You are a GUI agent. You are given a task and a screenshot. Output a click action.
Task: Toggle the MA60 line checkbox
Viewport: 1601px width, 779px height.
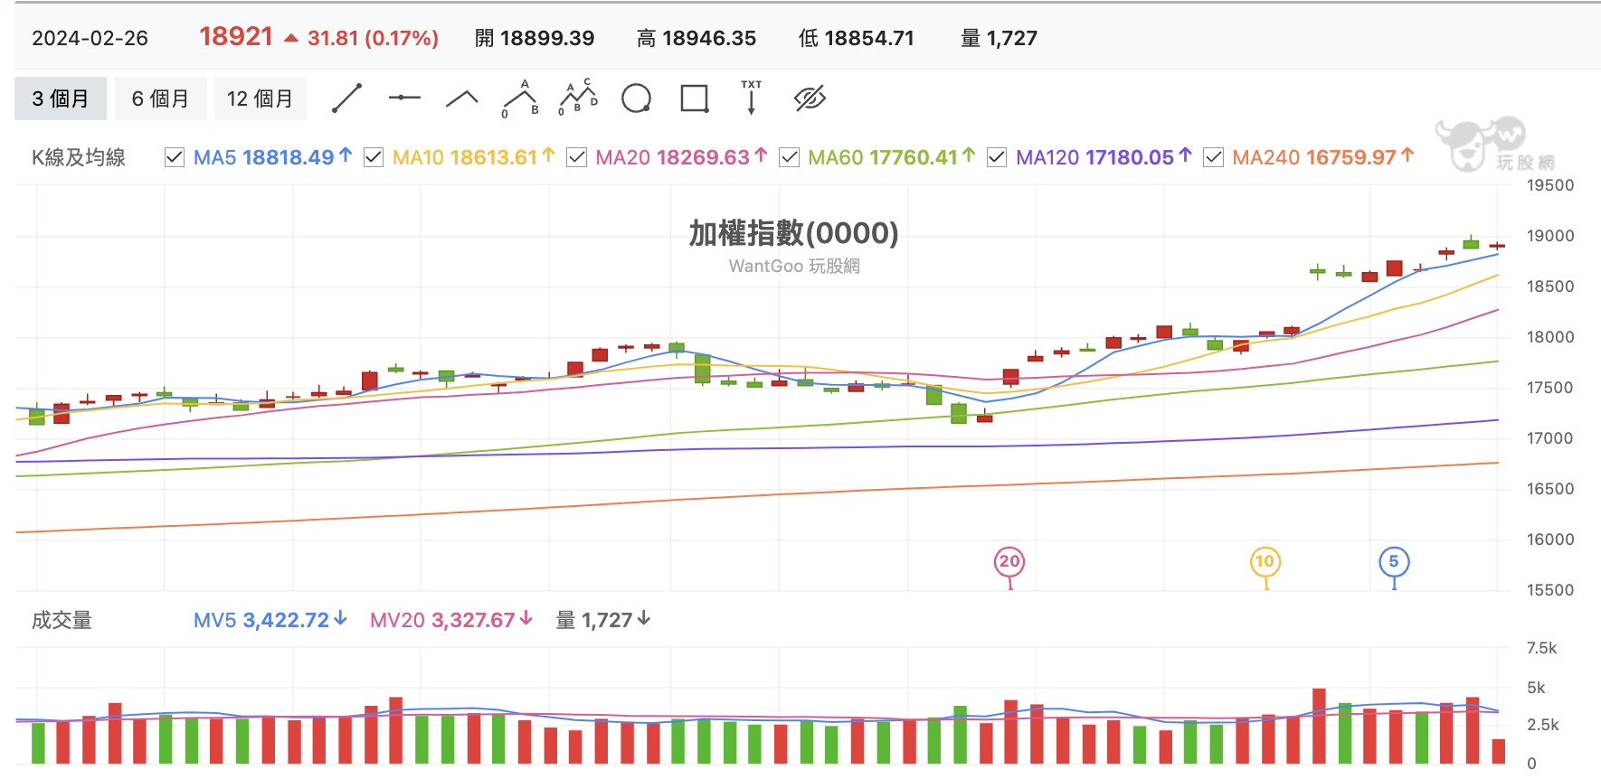[x=789, y=157]
